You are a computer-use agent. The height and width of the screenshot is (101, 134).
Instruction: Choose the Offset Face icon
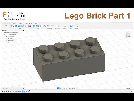tap(37, 26)
